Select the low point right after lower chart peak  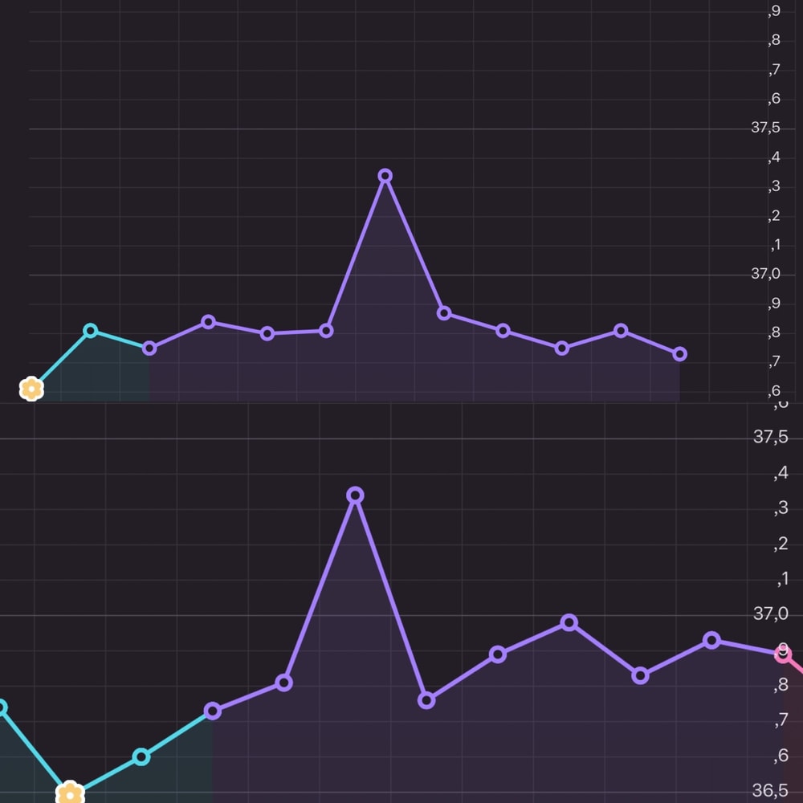point(426,700)
